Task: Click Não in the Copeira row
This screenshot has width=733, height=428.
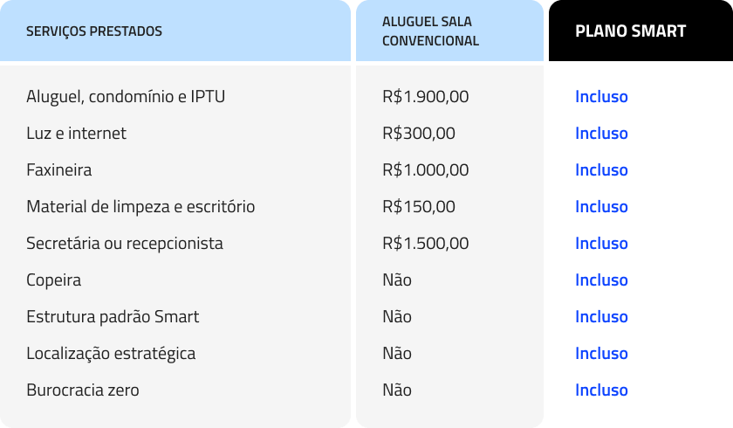Action: pos(397,280)
